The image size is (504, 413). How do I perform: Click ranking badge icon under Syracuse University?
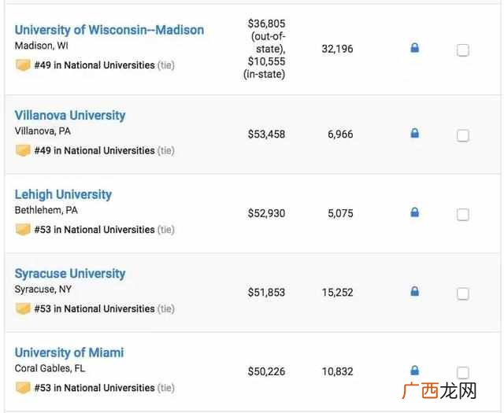point(23,308)
